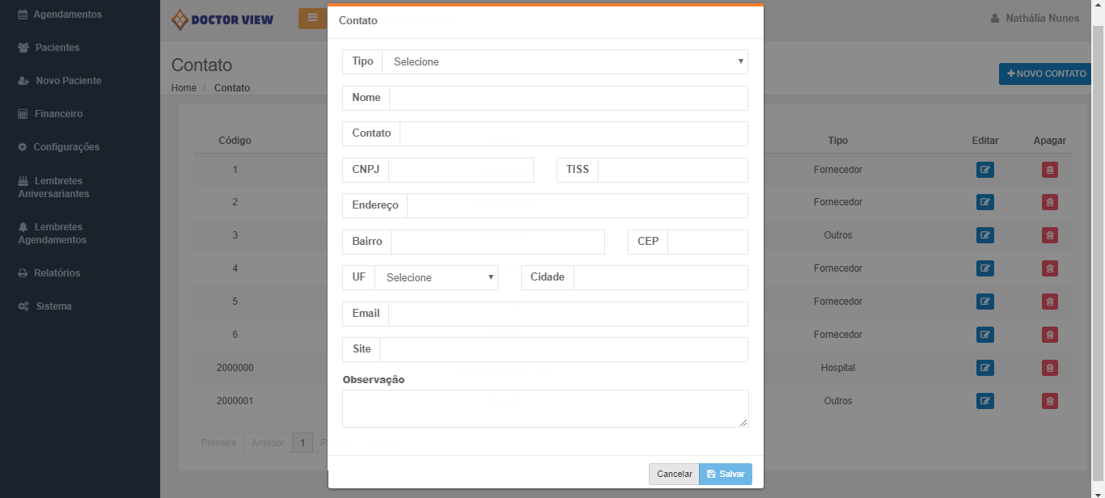Click the Home breadcrumb link
The height and width of the screenshot is (498, 1105).
[x=184, y=88]
